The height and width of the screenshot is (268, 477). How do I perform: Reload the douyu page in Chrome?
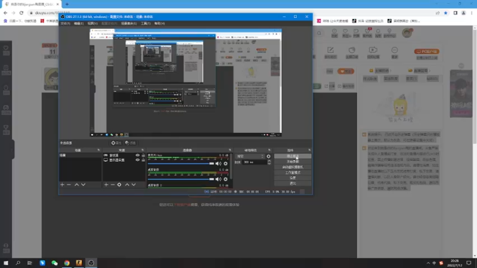[21, 13]
